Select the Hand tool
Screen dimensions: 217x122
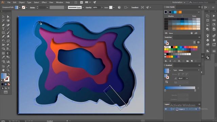pyautogui.click(x=3, y=70)
